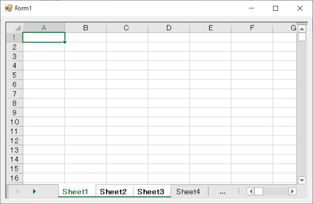313x204 pixels.
Task: Click the horizontal scrollbar left arrow
Action: 251,192
